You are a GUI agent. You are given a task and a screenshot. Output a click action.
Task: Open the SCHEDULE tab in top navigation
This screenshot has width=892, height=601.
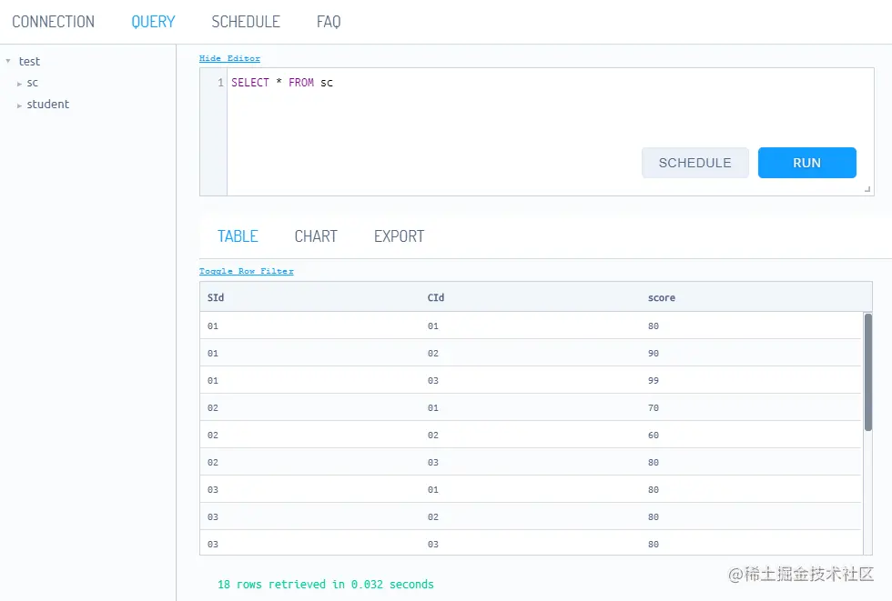246,22
